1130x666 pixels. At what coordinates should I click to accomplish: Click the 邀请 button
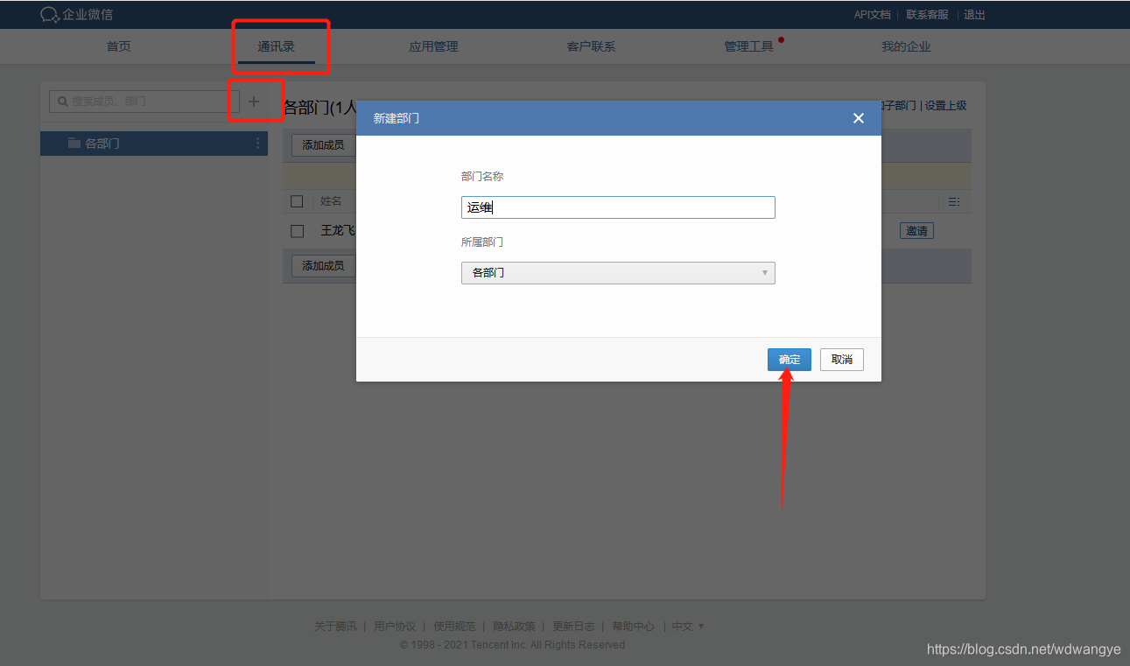point(916,231)
